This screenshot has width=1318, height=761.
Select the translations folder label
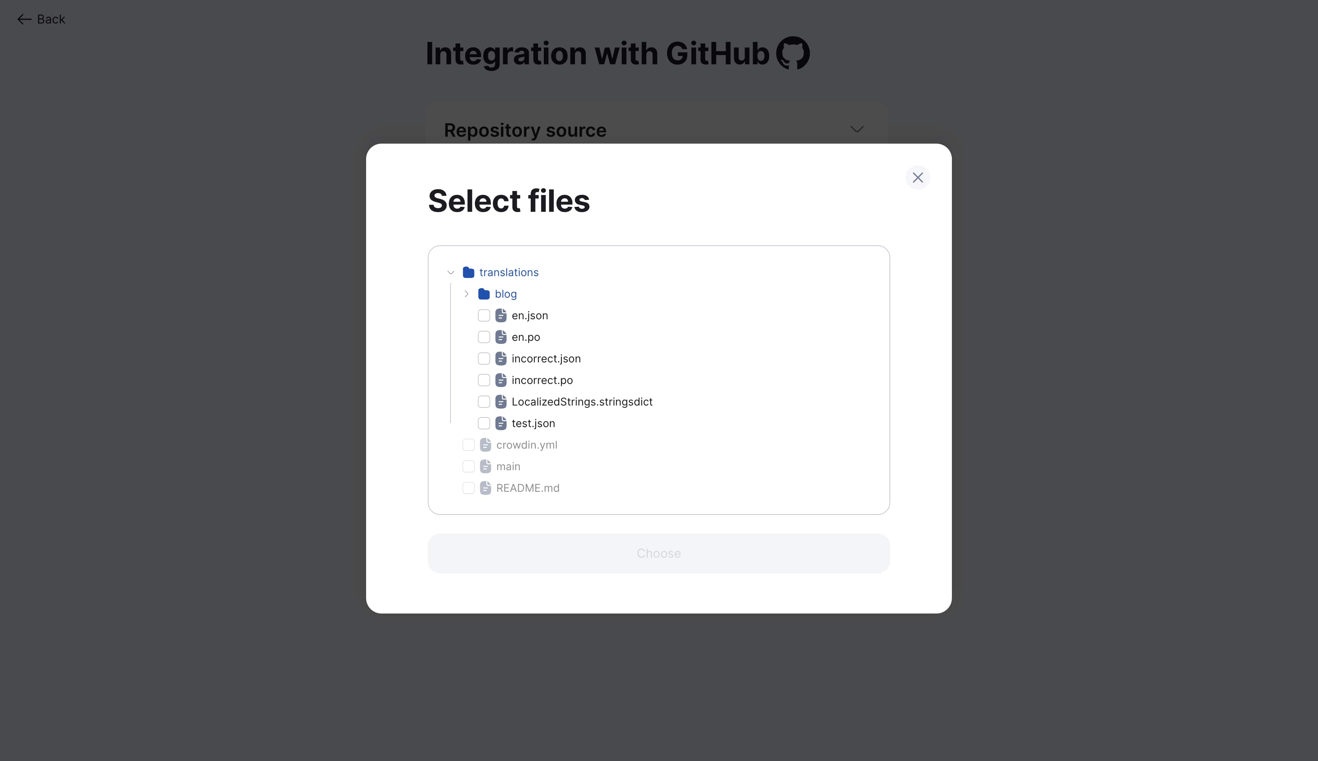coord(509,272)
